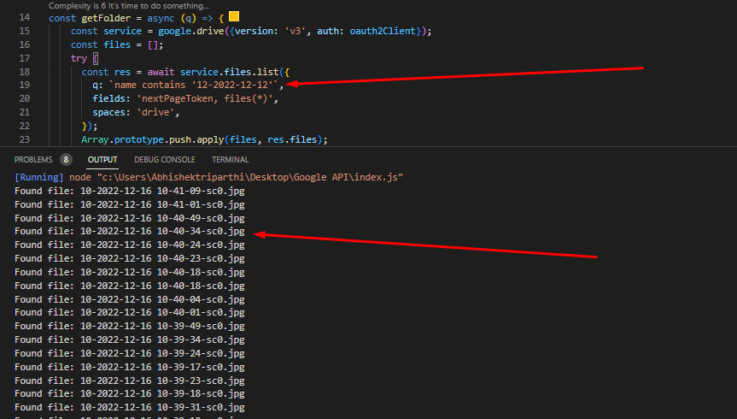Click output line 10-40-23-sc0.jpg
This screenshot has height=419, width=737.
point(129,258)
